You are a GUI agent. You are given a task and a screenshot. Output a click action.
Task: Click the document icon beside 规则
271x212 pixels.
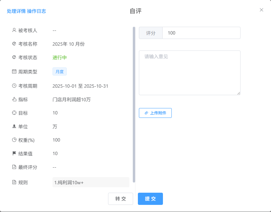pos(14,182)
